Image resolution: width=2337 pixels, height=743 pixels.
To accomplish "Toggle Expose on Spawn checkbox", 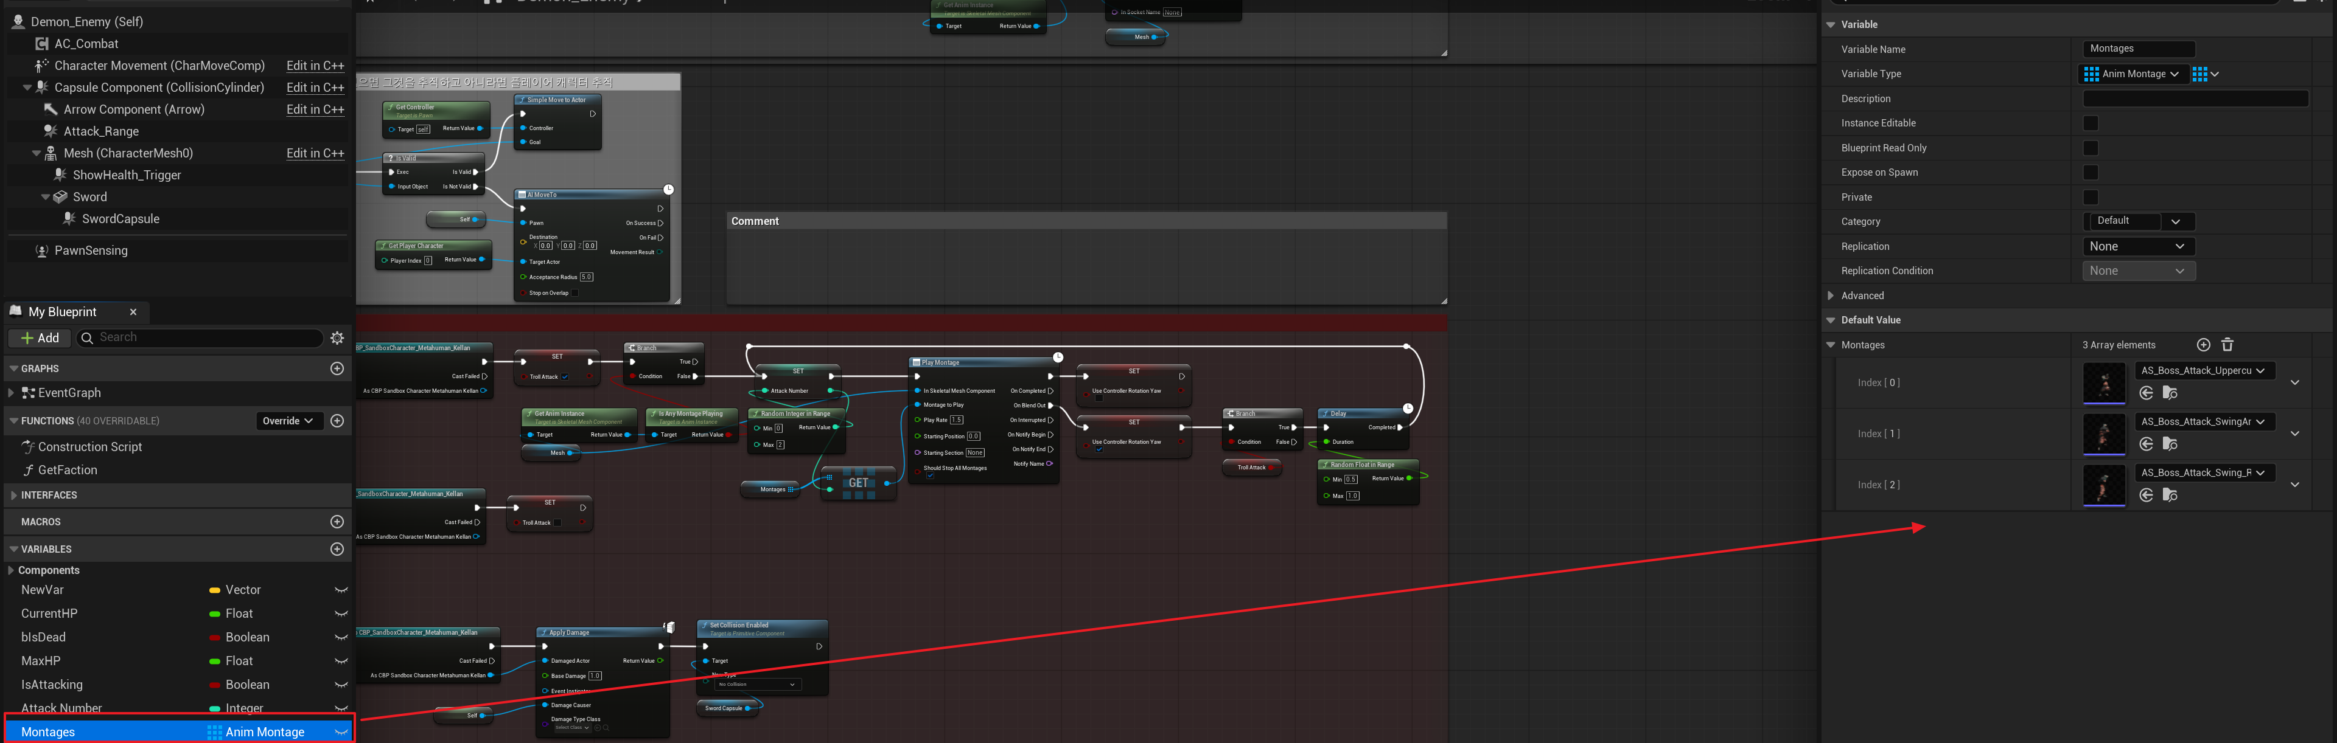I will click(x=2091, y=172).
